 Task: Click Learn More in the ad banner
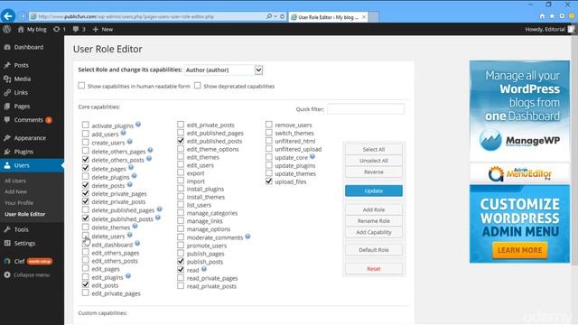coord(520,250)
